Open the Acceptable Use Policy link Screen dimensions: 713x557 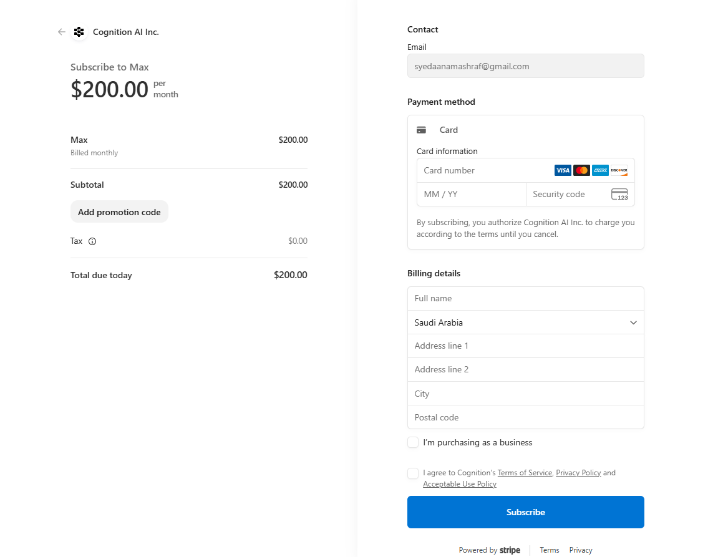(460, 484)
